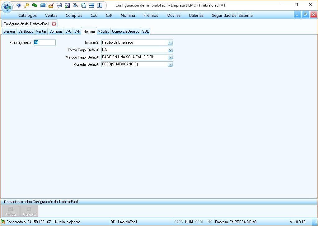Open the Ventas menu
The width and height of the screenshot is (318, 226).
[51, 16]
